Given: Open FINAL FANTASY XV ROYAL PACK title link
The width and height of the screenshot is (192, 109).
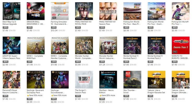Looking at the screenshot, I should [83, 23].
